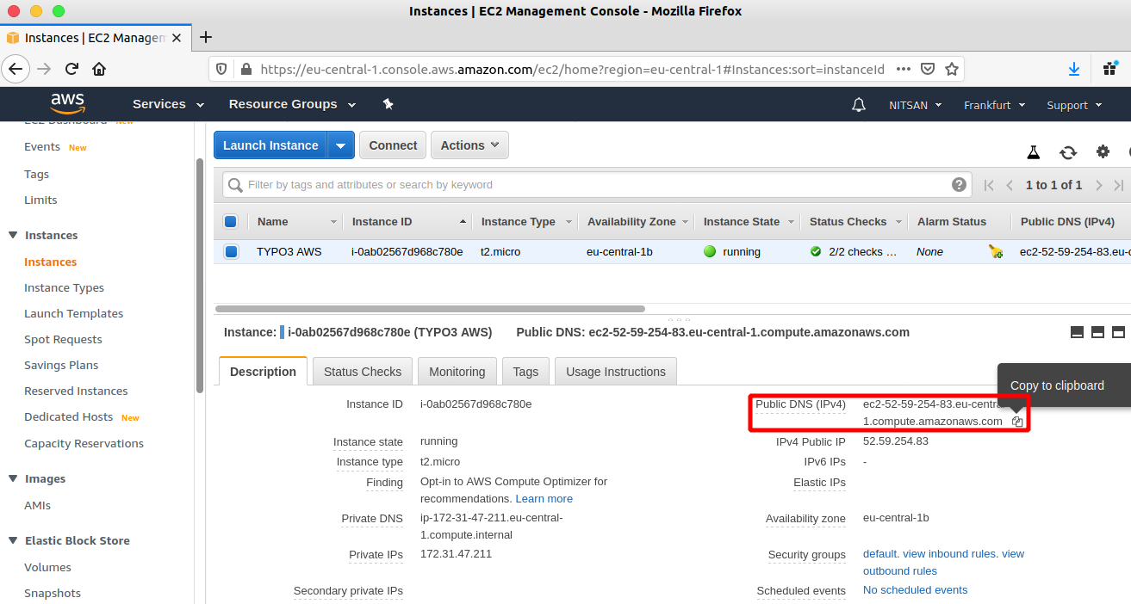Copy Public DNS to clipboard
The image size is (1131, 604).
[x=1017, y=422]
